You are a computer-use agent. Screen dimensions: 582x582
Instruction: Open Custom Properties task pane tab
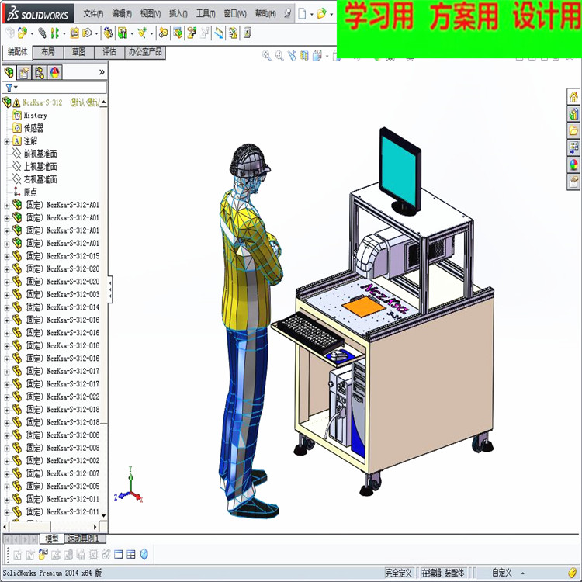(573, 182)
